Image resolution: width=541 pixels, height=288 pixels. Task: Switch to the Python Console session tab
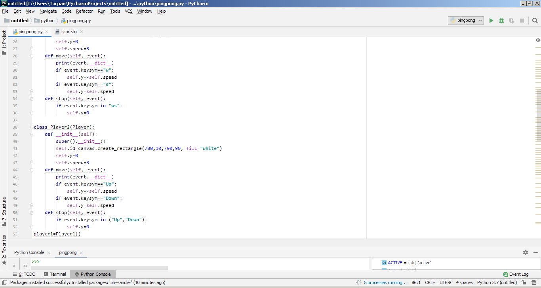point(29,252)
